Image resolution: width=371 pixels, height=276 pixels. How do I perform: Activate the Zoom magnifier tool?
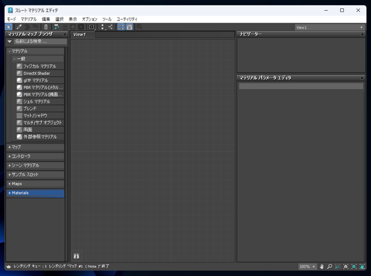click(x=330, y=267)
